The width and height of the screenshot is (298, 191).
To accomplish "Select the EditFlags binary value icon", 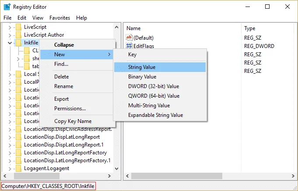I will click(129, 45).
